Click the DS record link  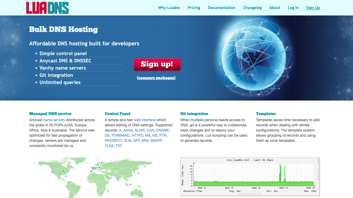107,135
